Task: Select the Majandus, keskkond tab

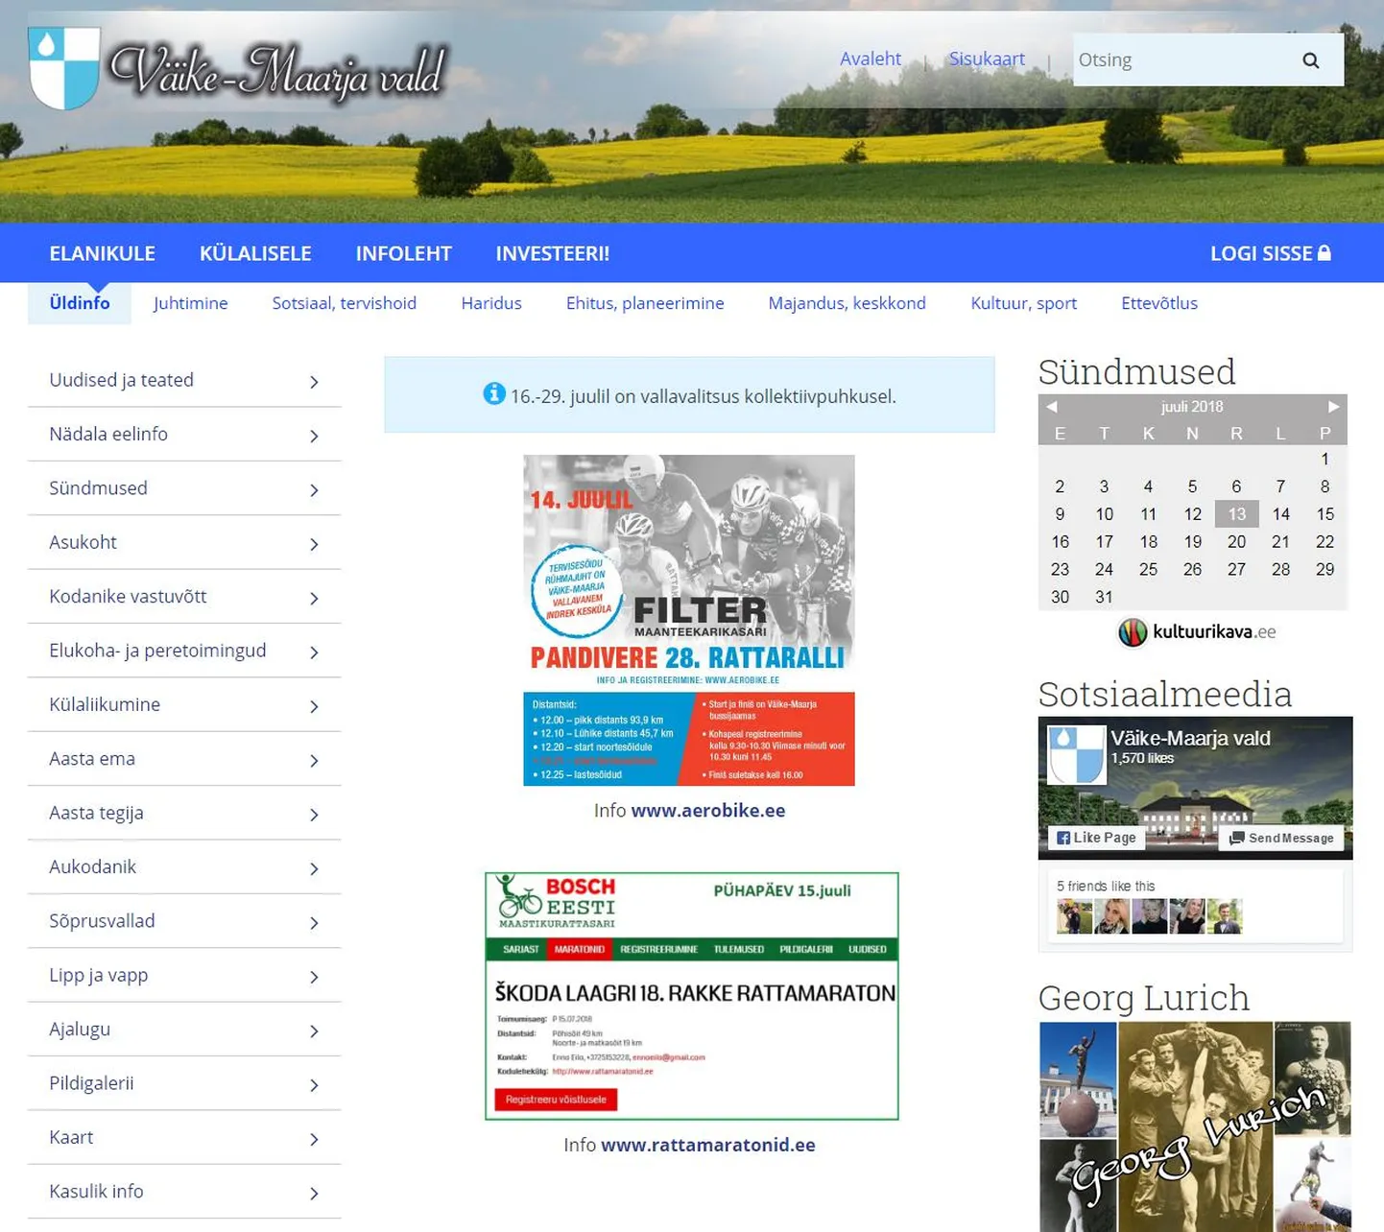Action: point(847,303)
